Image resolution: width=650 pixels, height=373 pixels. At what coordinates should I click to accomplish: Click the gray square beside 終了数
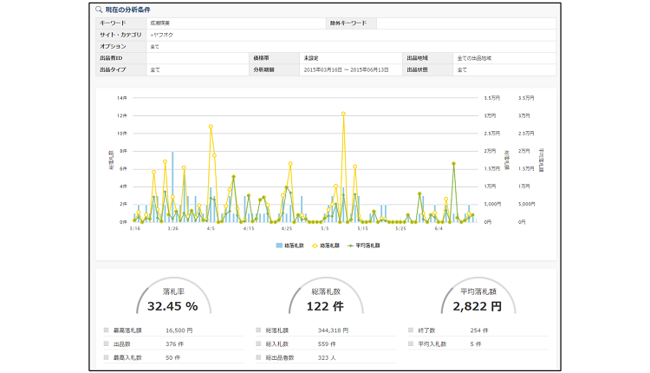point(410,330)
